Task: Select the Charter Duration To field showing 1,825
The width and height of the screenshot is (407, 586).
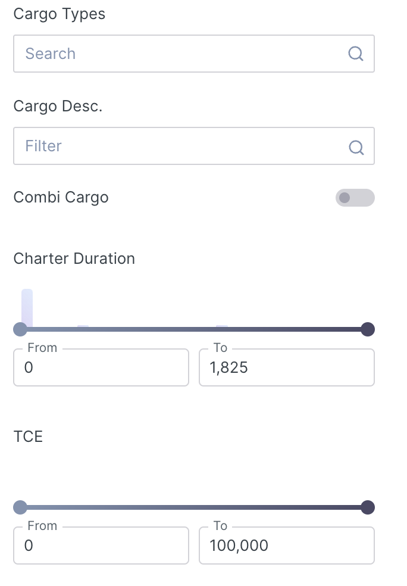Action: [x=286, y=367]
